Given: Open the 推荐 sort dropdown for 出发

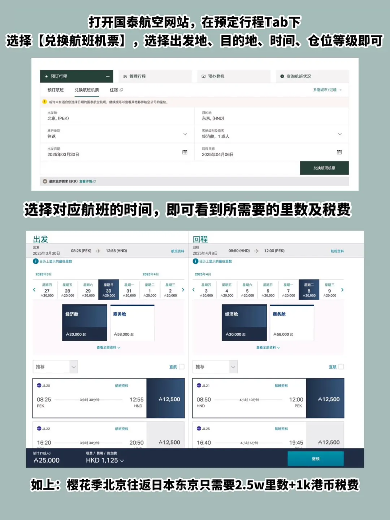Looking at the screenshot, I should pyautogui.click(x=55, y=367).
